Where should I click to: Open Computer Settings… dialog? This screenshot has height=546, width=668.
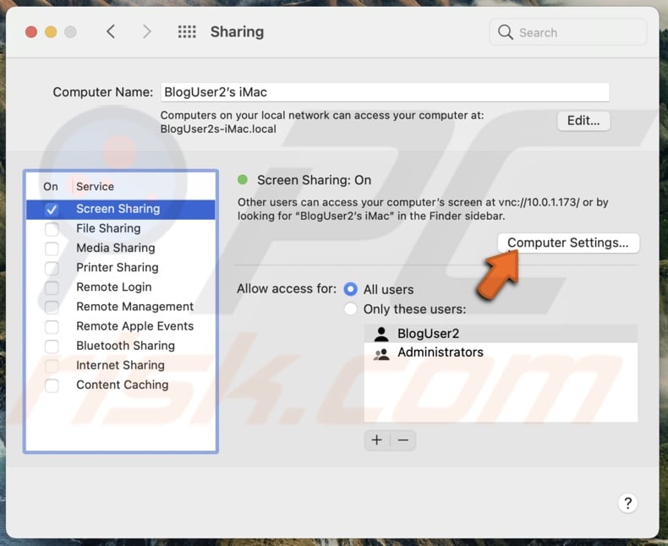(568, 243)
